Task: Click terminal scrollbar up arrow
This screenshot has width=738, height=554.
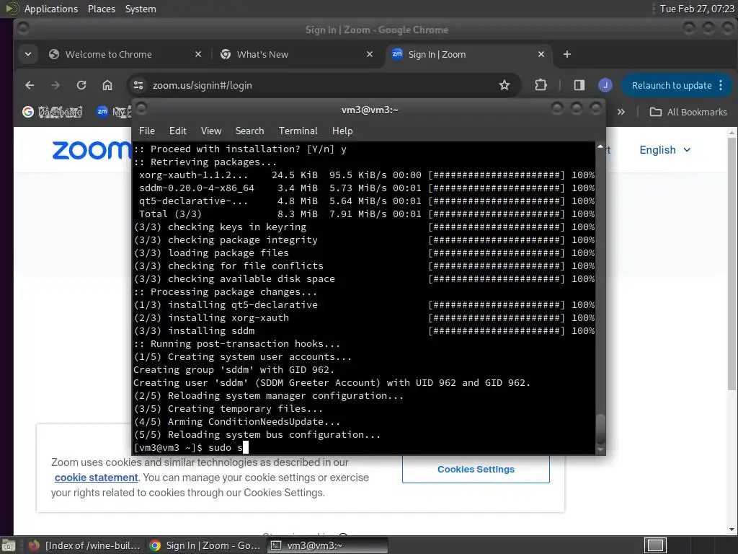Action: pos(600,146)
